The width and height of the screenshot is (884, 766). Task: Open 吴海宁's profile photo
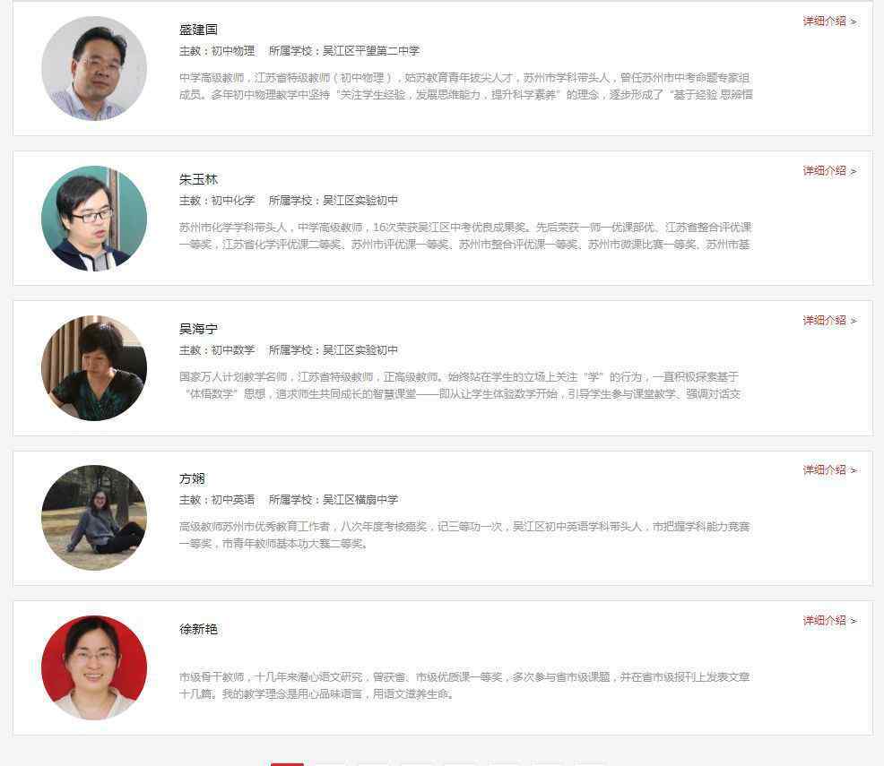pyautogui.click(x=94, y=368)
